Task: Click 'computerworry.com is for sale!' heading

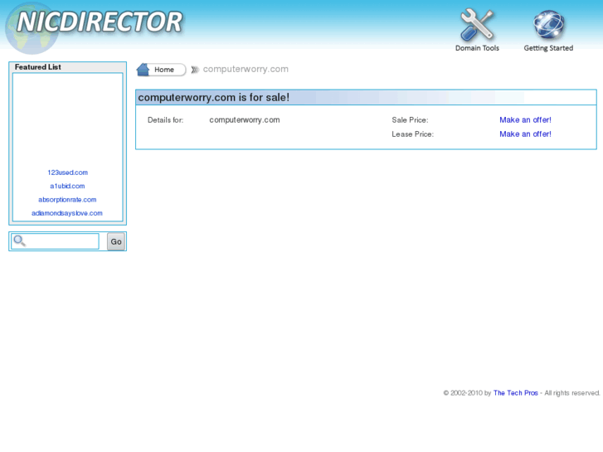Action: (214, 97)
